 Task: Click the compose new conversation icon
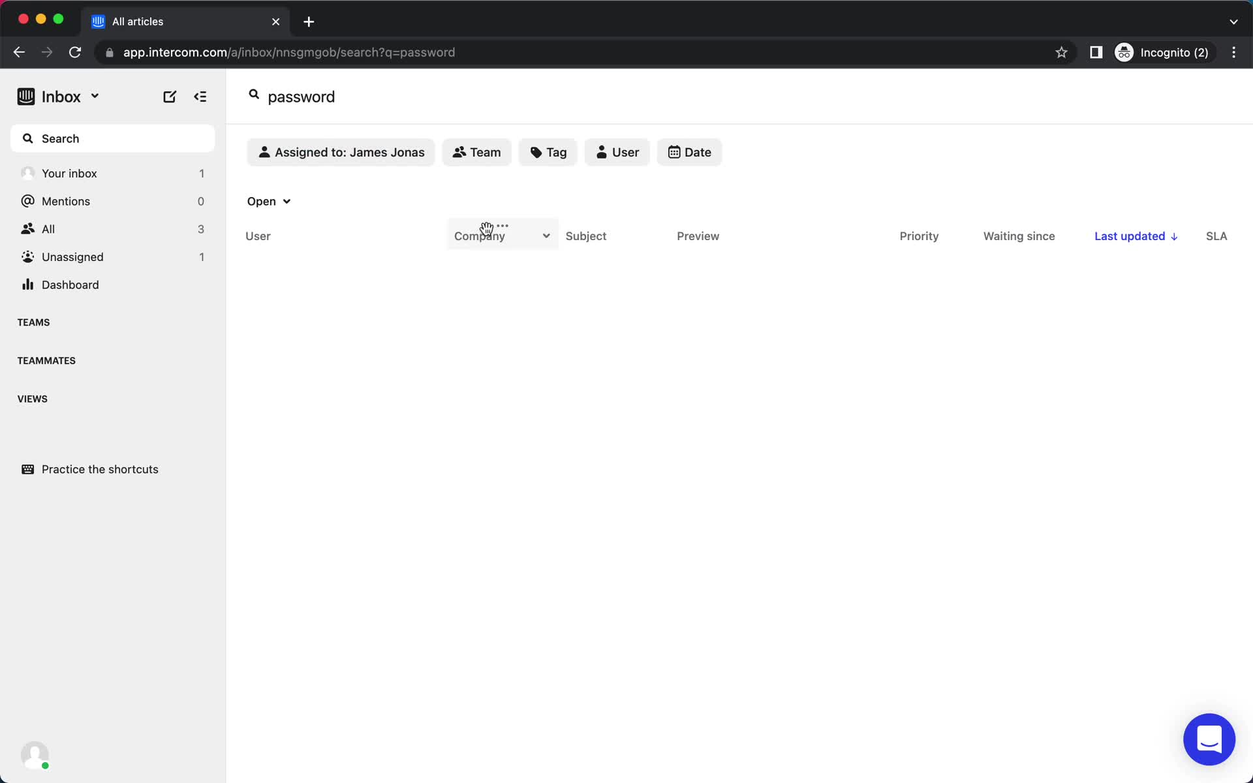coord(170,97)
